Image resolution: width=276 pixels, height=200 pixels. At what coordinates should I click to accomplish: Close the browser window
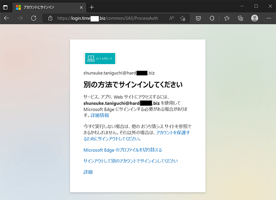(270, 6)
